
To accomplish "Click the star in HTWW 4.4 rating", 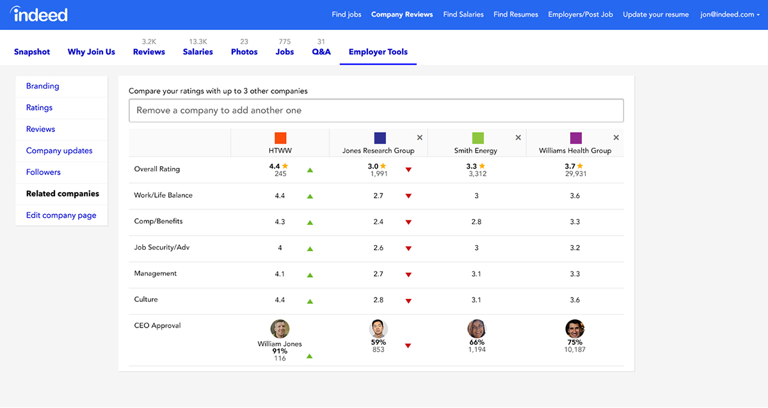I will point(285,166).
